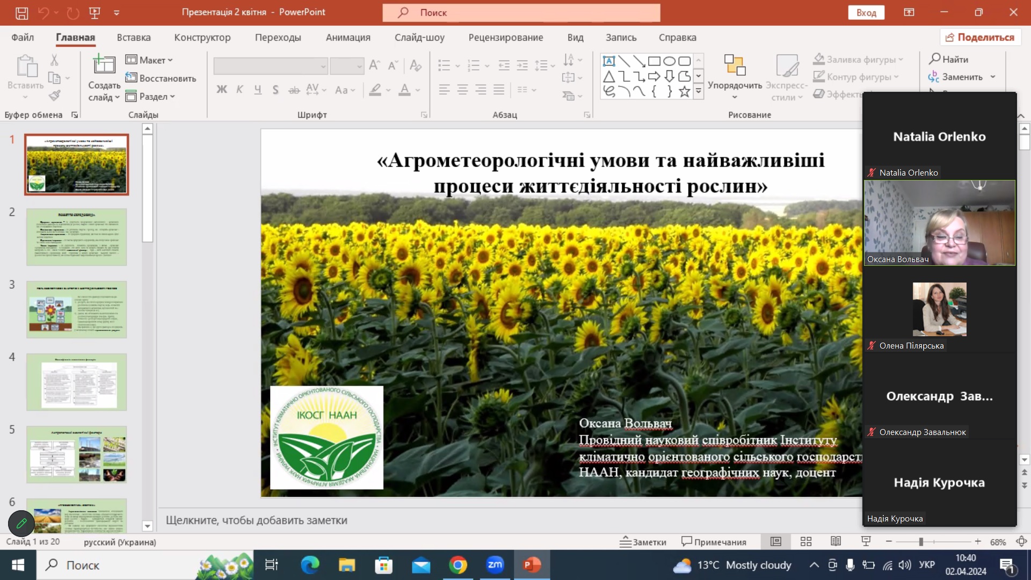The width and height of the screenshot is (1031, 580).
Task: Click the Вход sign-in button
Action: click(866, 12)
